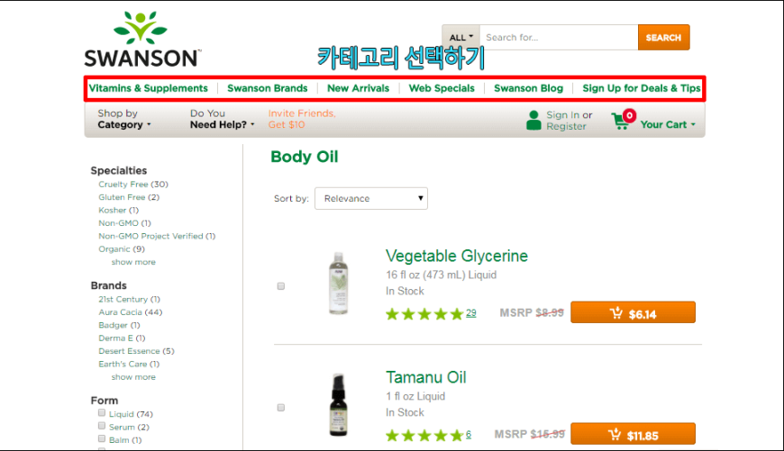The height and width of the screenshot is (451, 784).
Task: Open the Swanson Blog
Action: [x=528, y=88]
